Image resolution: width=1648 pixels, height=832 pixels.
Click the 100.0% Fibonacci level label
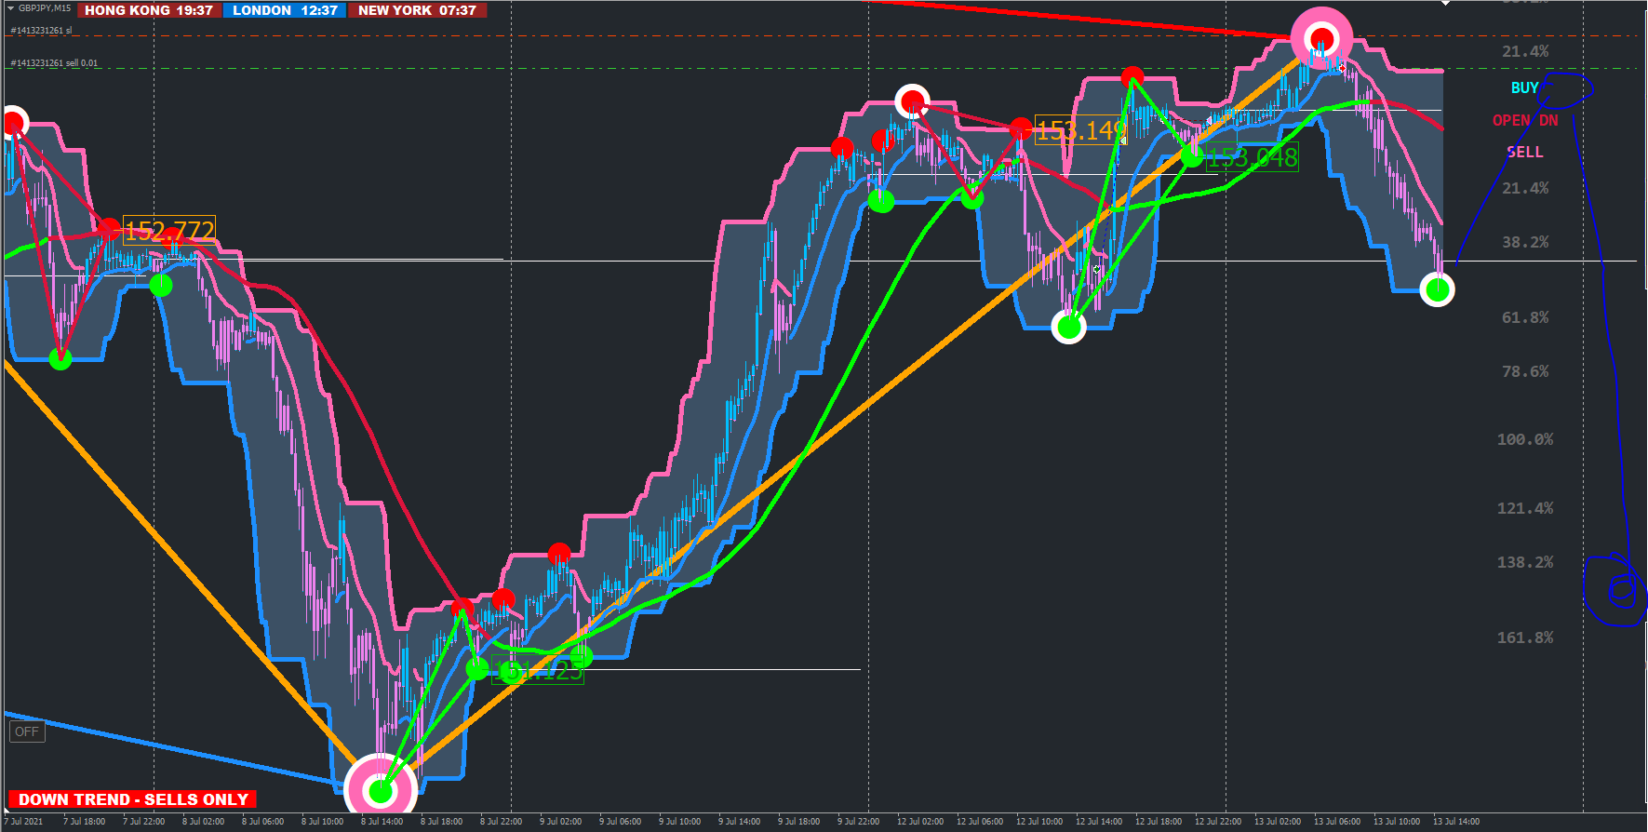1524,439
